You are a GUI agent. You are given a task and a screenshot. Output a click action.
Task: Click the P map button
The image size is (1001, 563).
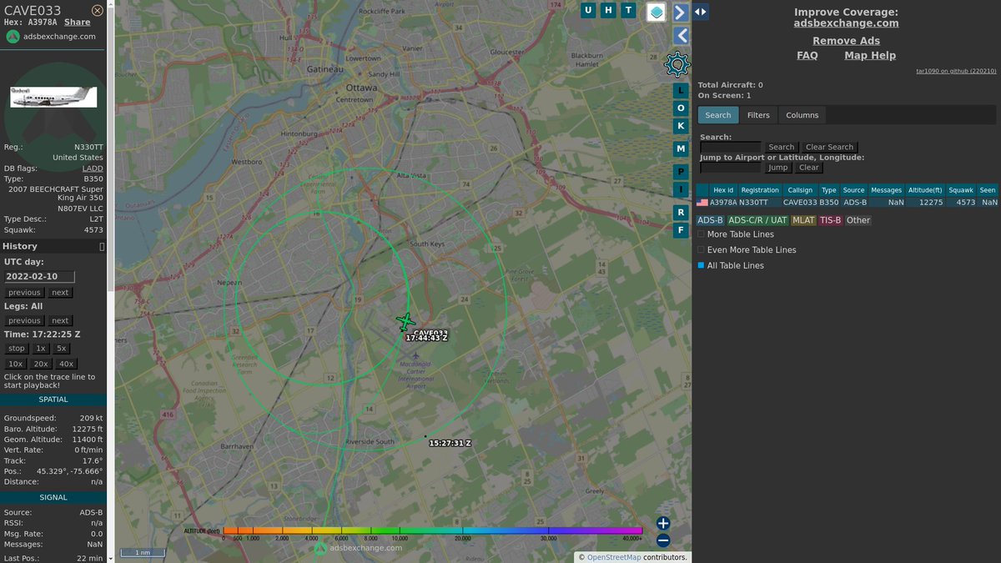click(x=681, y=171)
